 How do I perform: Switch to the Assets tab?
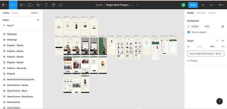click(15, 13)
